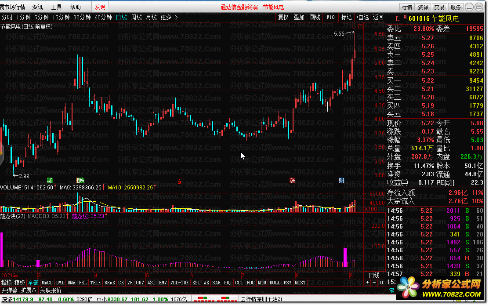Click the 减 event marker on the chart
This screenshot has width=489, height=305.
[x=50, y=181]
